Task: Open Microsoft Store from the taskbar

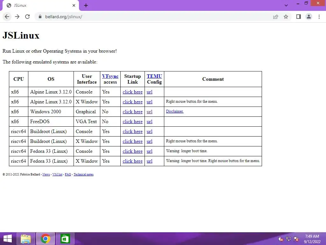Action: coord(65,239)
